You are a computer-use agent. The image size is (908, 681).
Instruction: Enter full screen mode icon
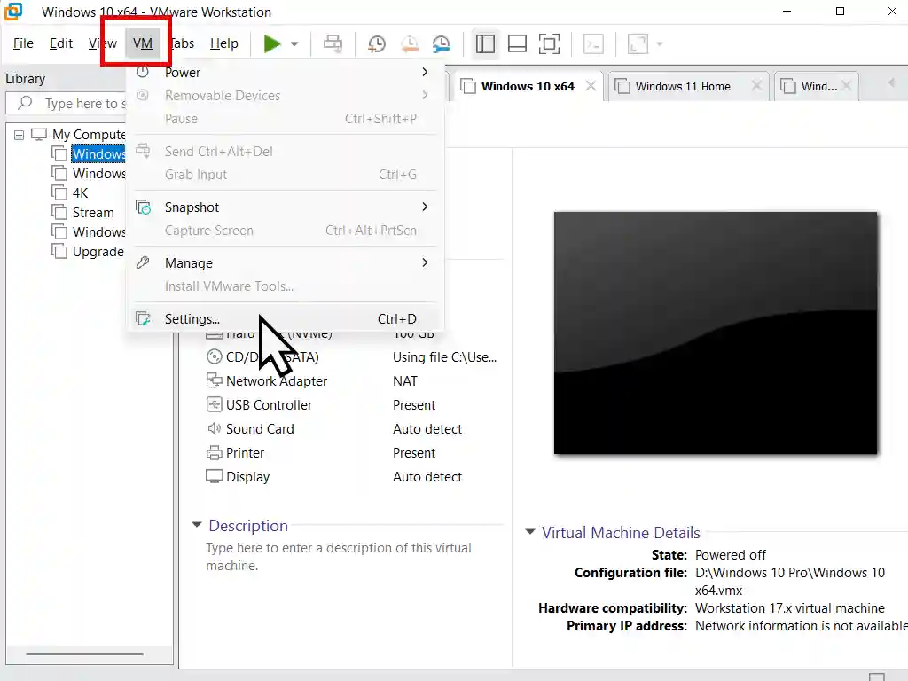tap(550, 43)
